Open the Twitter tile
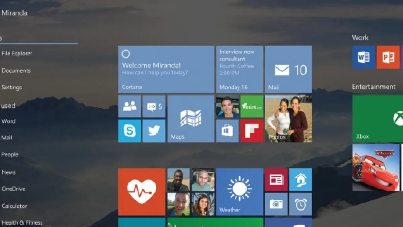Viewport: 403px width, 227px height. click(x=154, y=131)
